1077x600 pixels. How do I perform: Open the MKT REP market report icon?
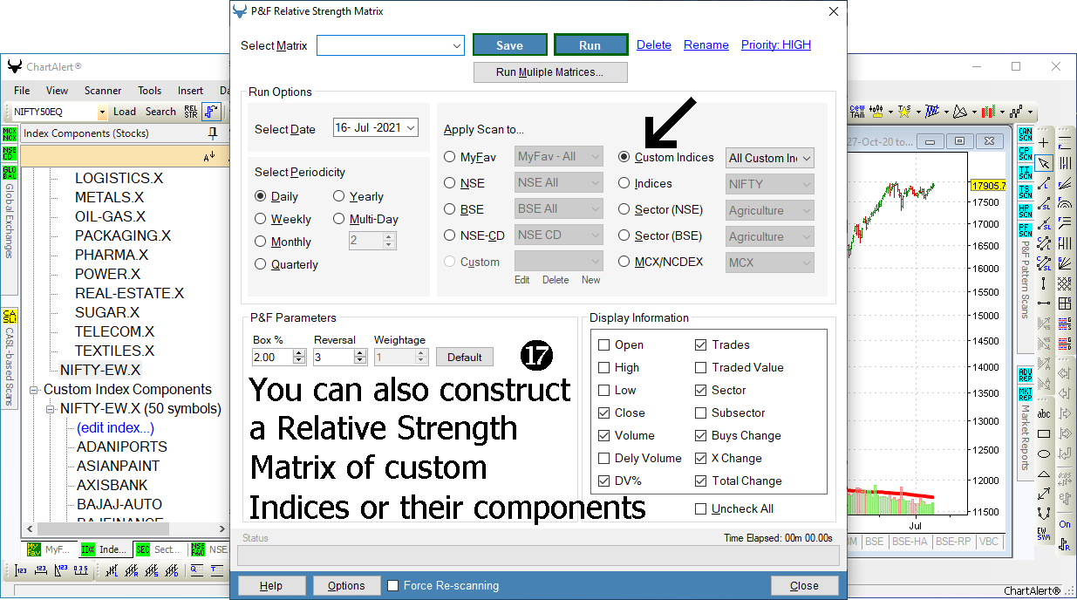[1025, 394]
